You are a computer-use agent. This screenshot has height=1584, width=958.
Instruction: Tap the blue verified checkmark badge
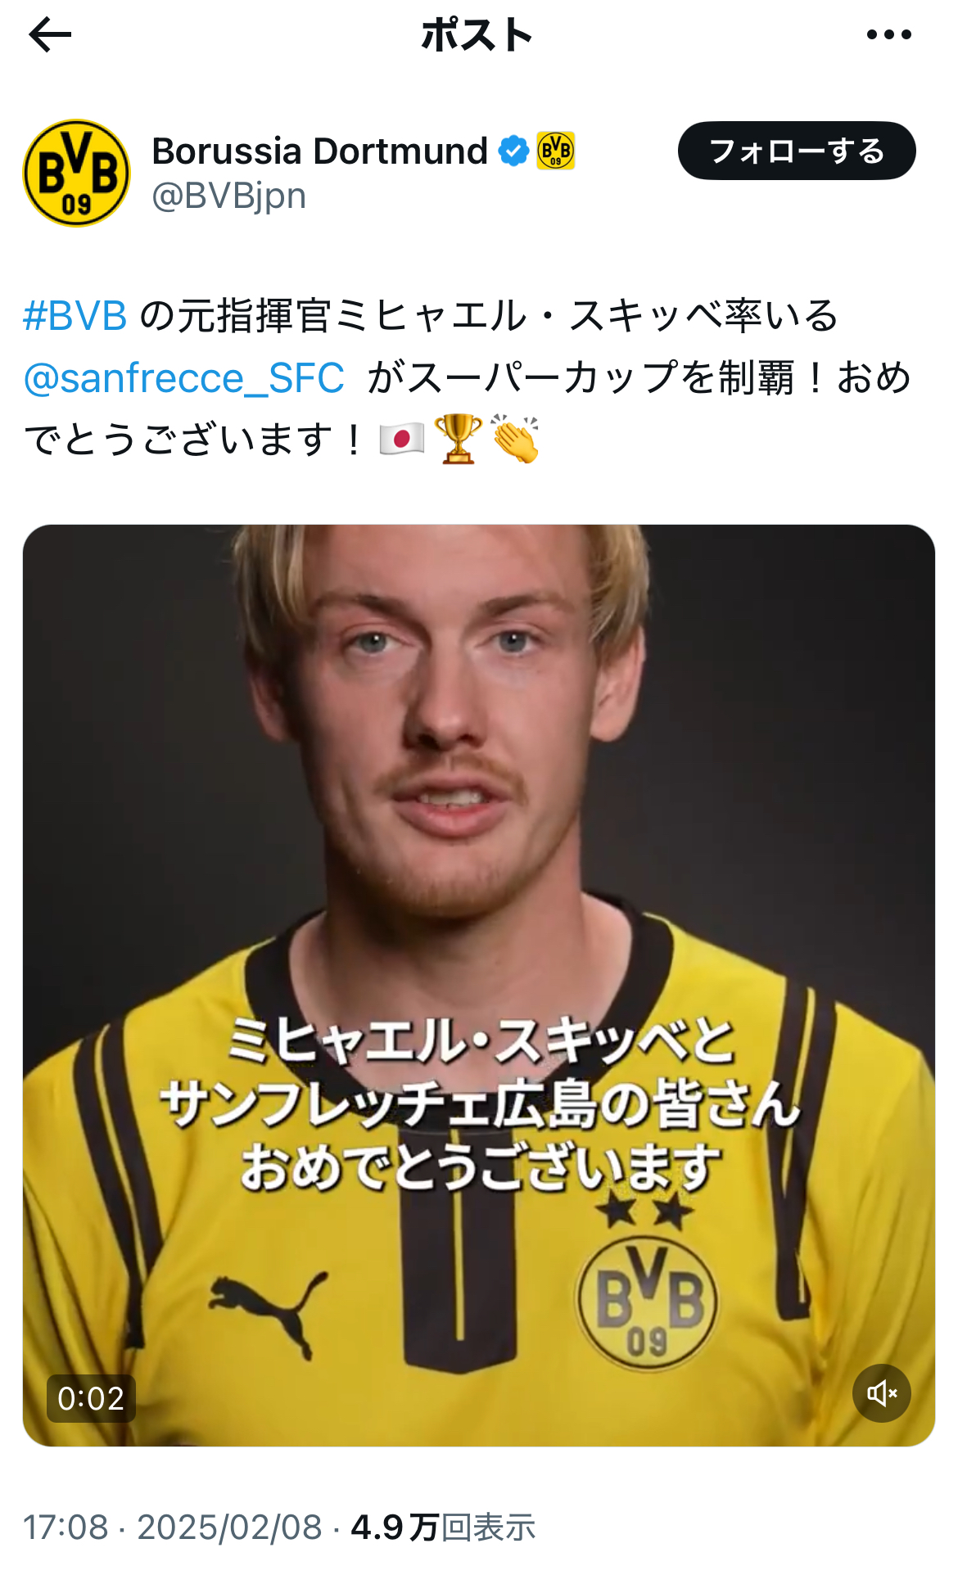click(x=513, y=151)
